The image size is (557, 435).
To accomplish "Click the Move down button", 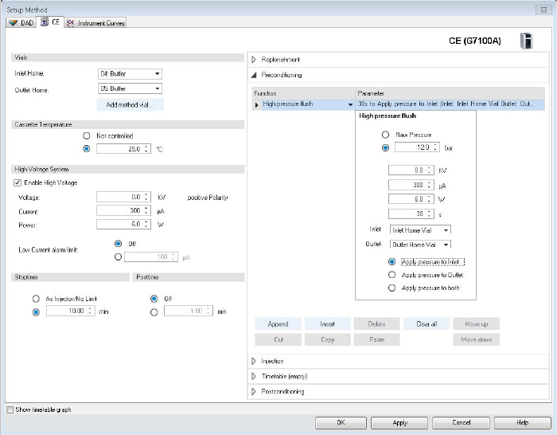I will tap(476, 339).
